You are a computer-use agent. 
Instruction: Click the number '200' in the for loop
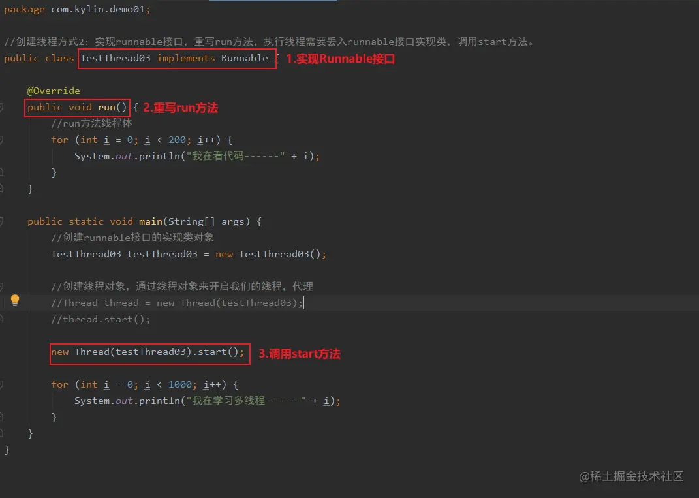pyautogui.click(x=177, y=140)
